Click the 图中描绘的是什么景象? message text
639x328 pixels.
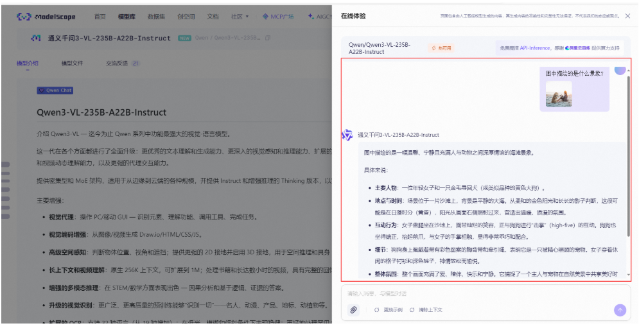click(x=575, y=73)
